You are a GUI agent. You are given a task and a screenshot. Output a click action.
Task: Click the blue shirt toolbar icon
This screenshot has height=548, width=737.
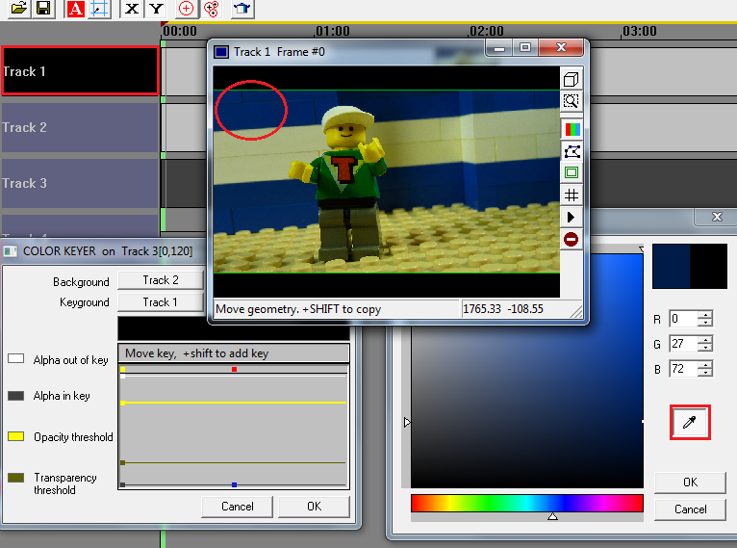242,9
